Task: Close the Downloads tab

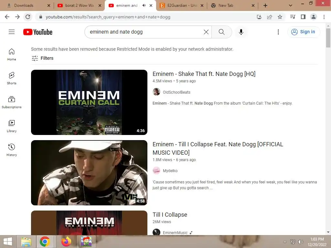Action: click(x=49, y=5)
